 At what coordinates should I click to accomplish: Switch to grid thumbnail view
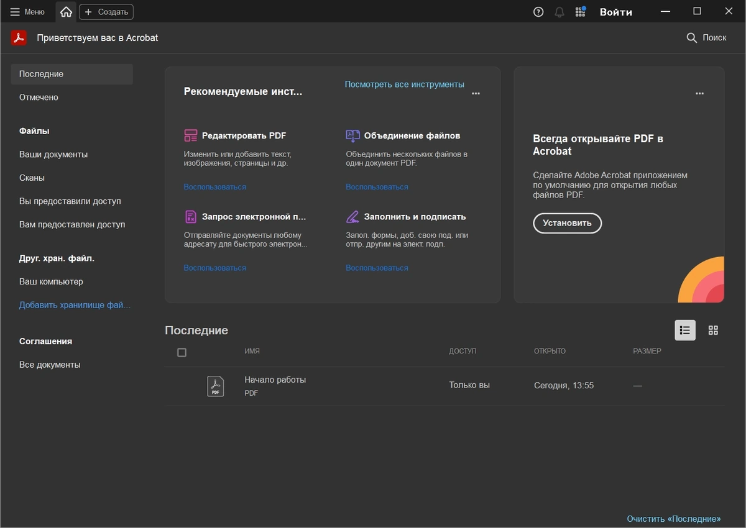(x=713, y=330)
